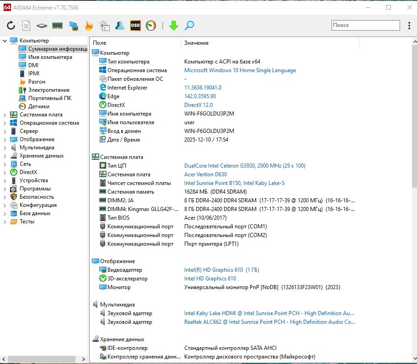Open the Intel(R) HD Graphics 610 (1 ГБ) link

tap(221, 270)
